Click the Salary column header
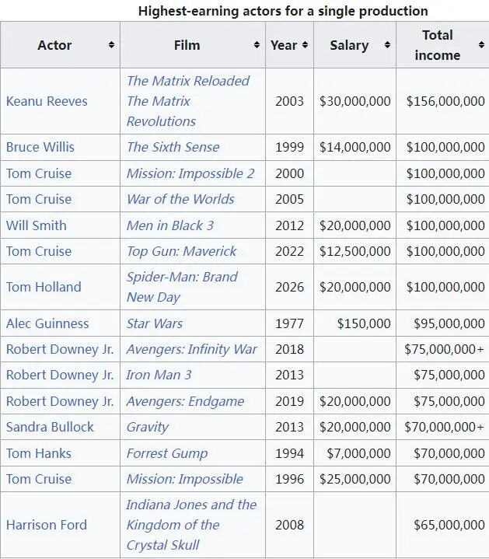 coord(355,45)
